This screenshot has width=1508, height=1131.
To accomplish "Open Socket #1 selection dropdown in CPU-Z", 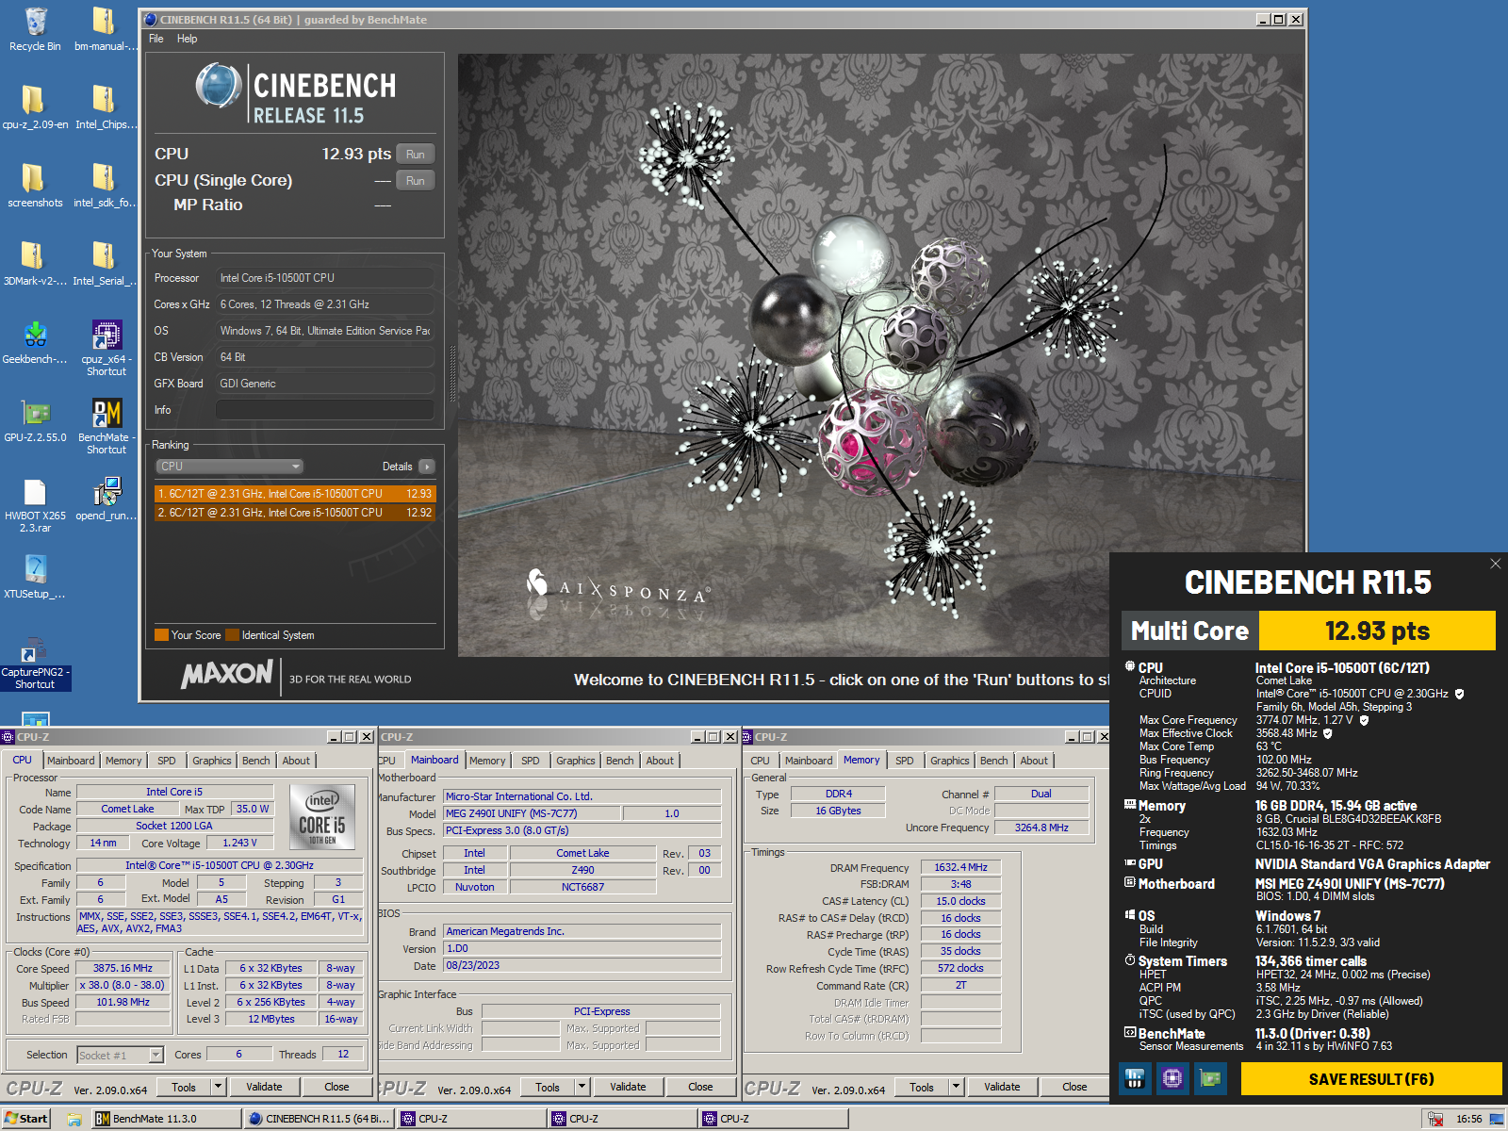I will coord(156,1055).
